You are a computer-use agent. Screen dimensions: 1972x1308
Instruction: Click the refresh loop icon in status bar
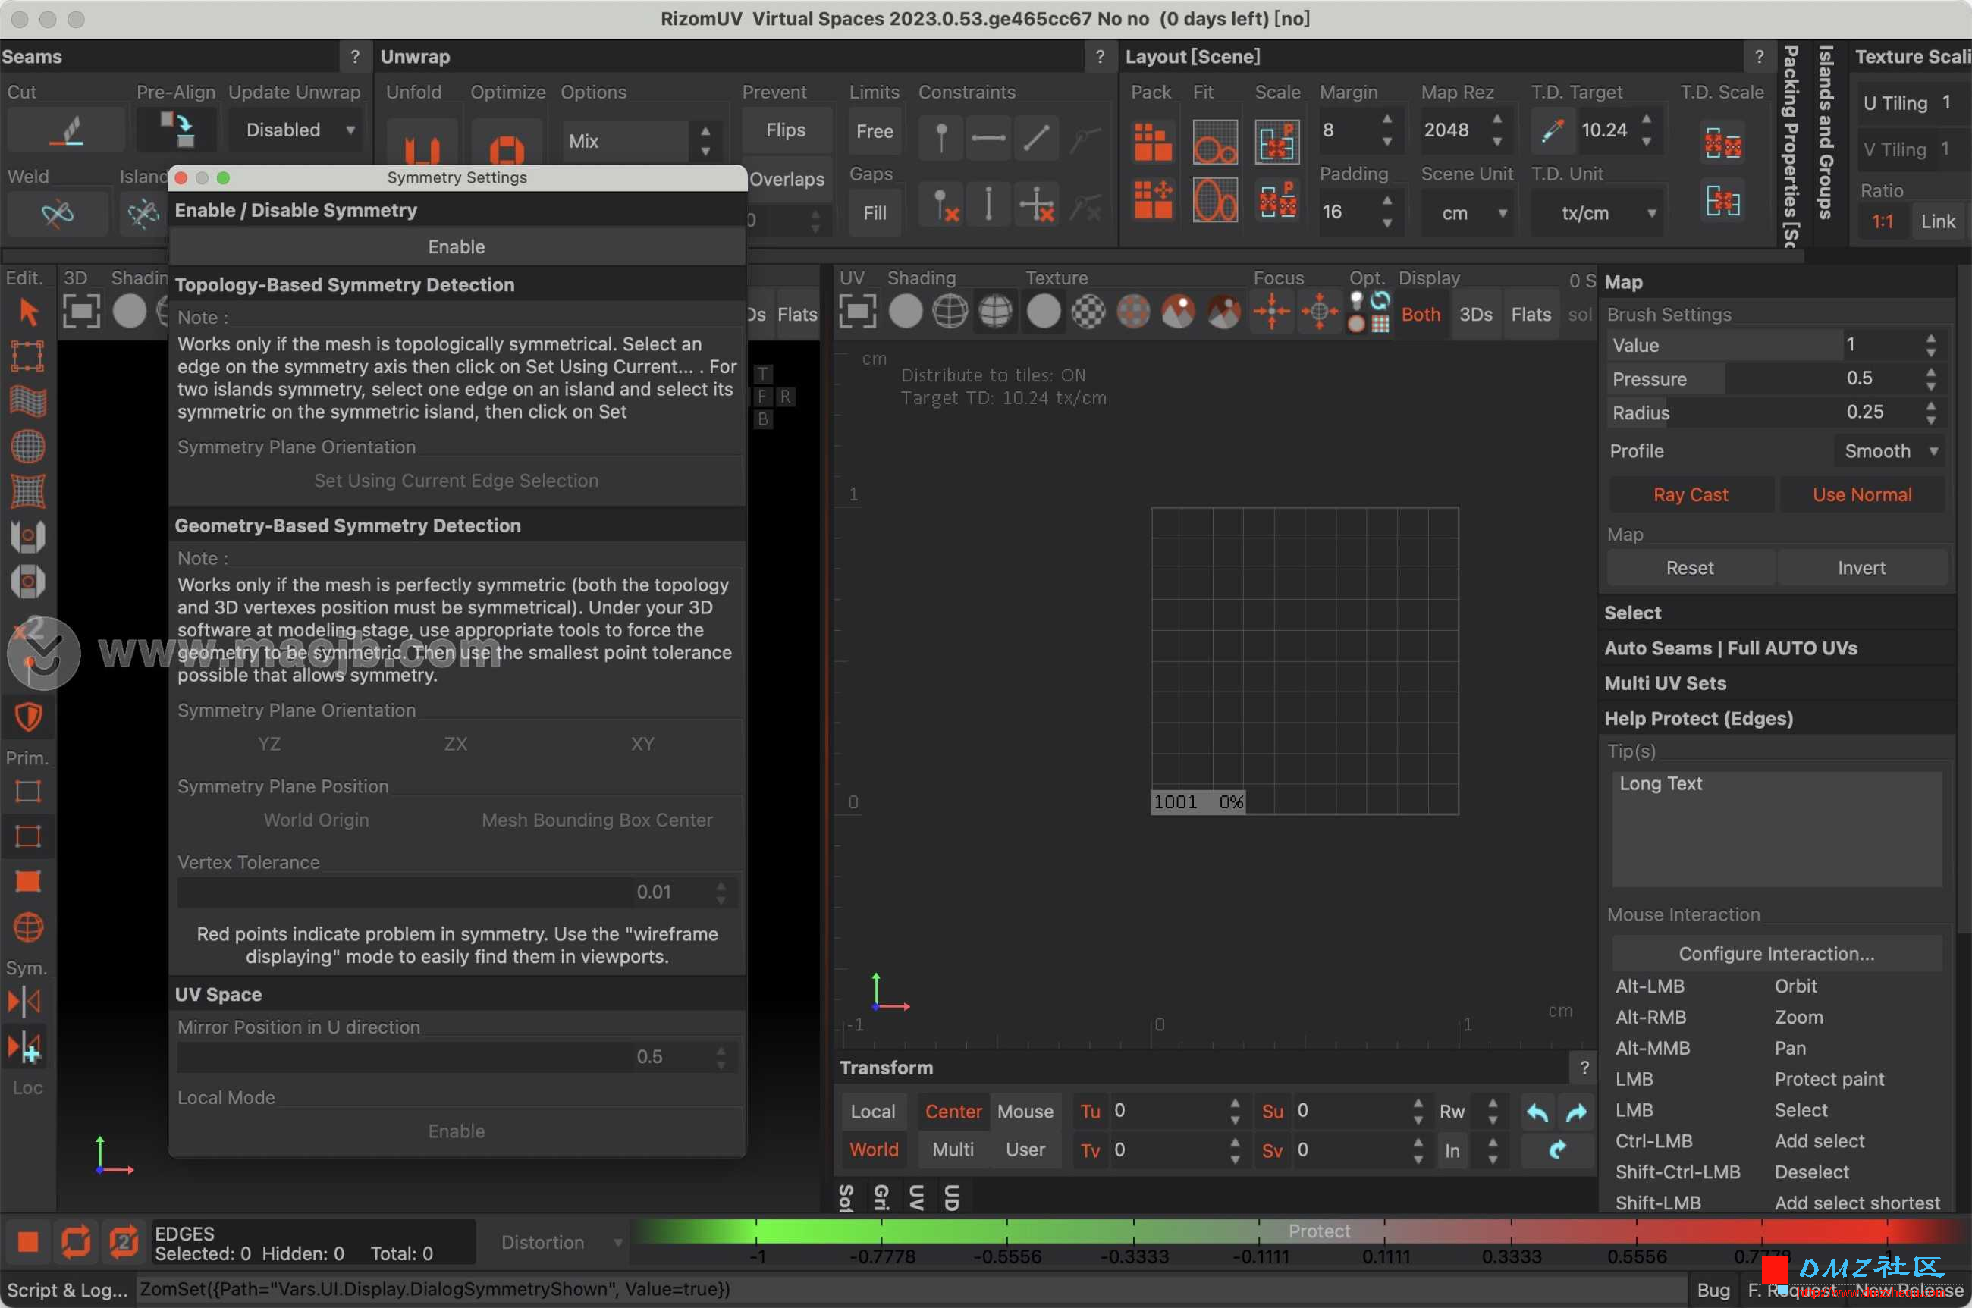point(76,1242)
